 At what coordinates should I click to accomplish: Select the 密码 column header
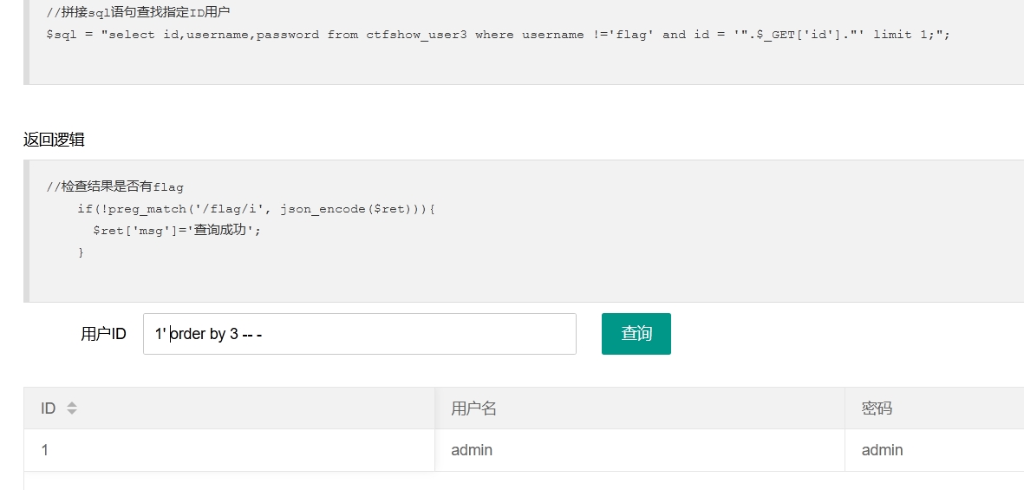tap(935, 408)
